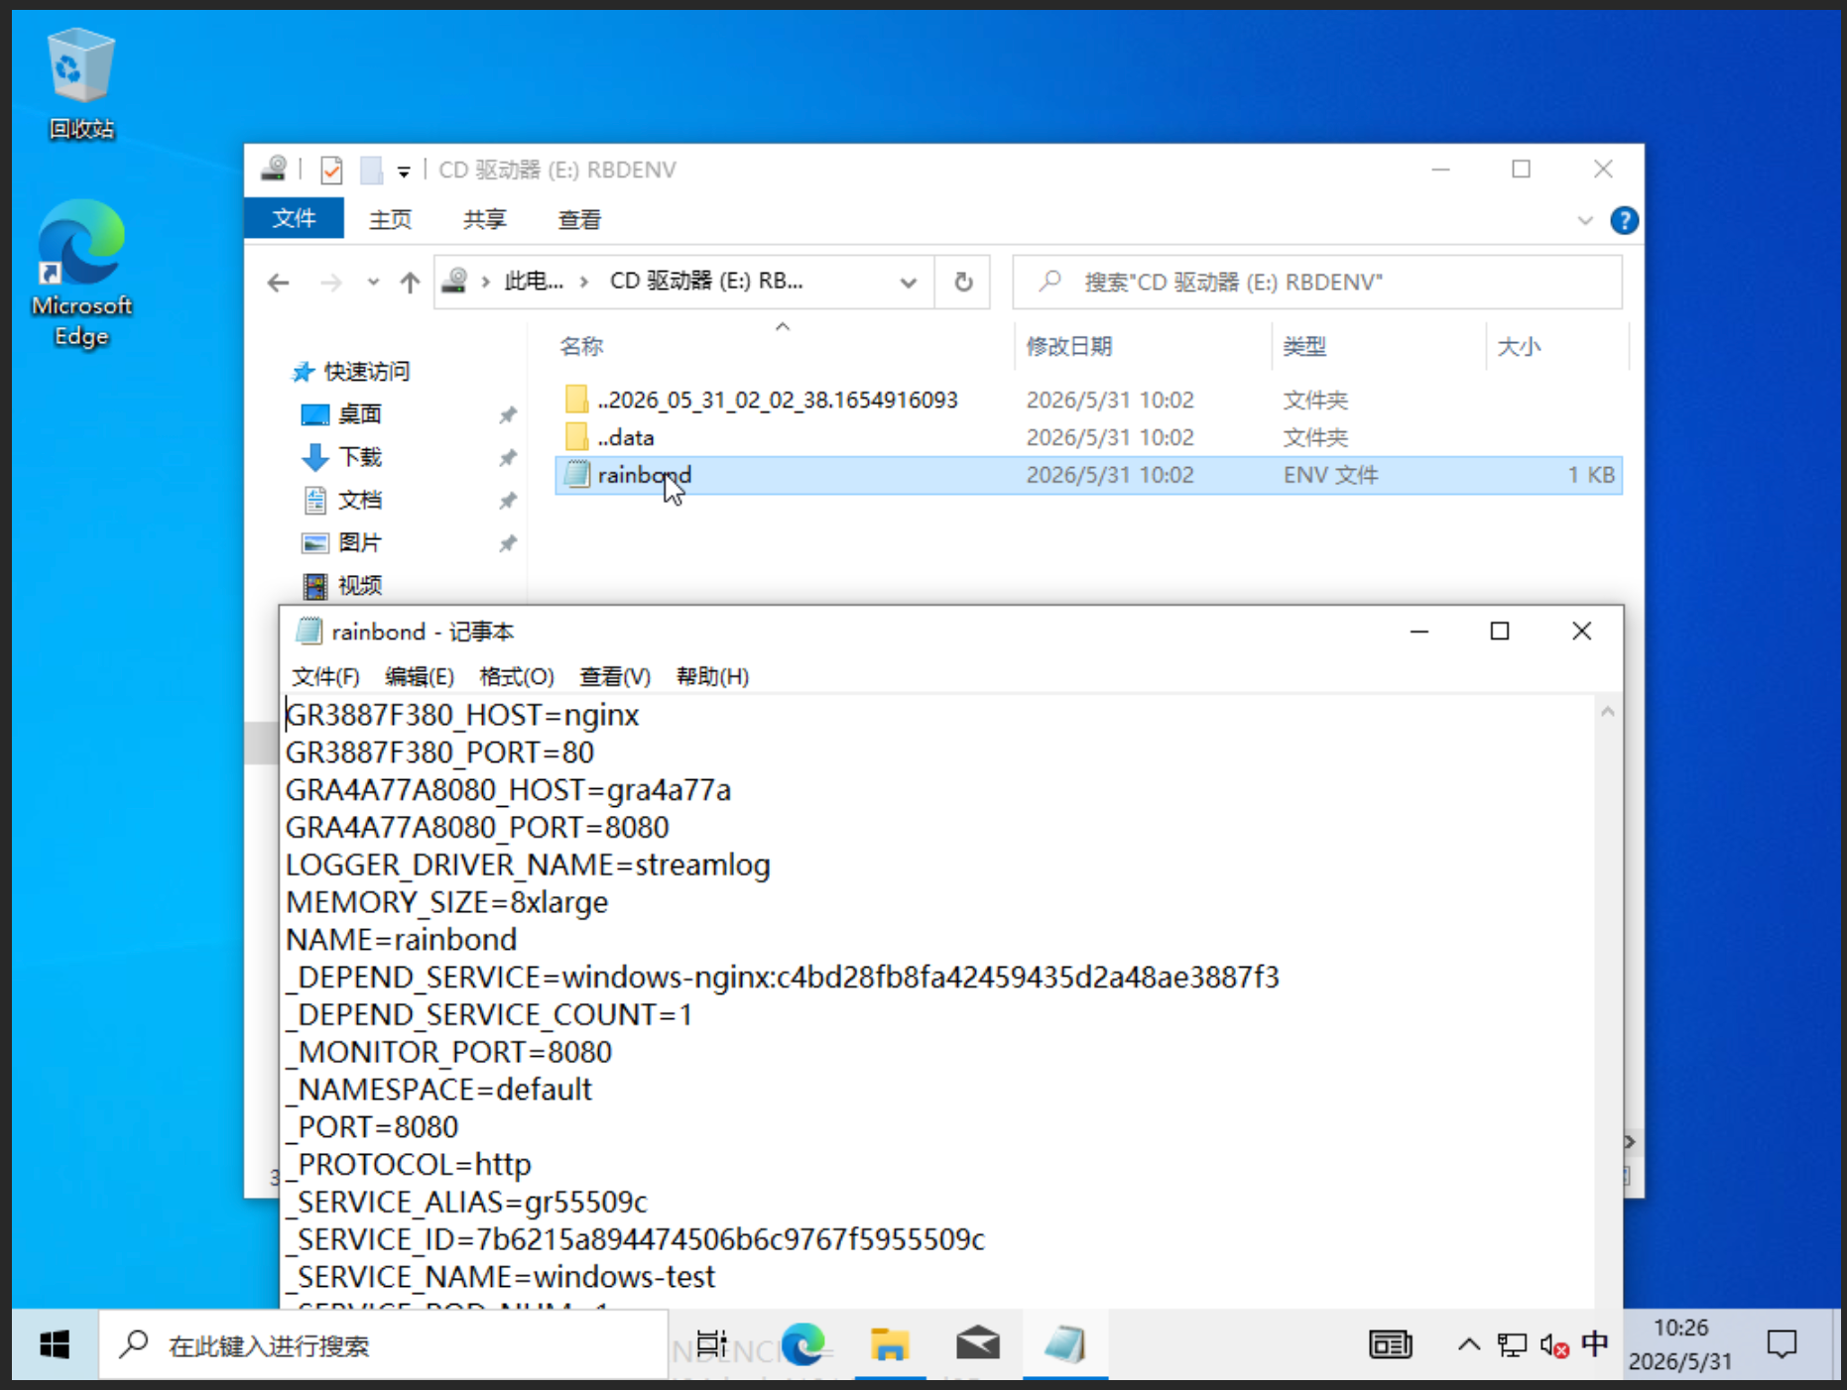Unpin 图片 using its pin icon
1847x1390 pixels.
point(508,543)
